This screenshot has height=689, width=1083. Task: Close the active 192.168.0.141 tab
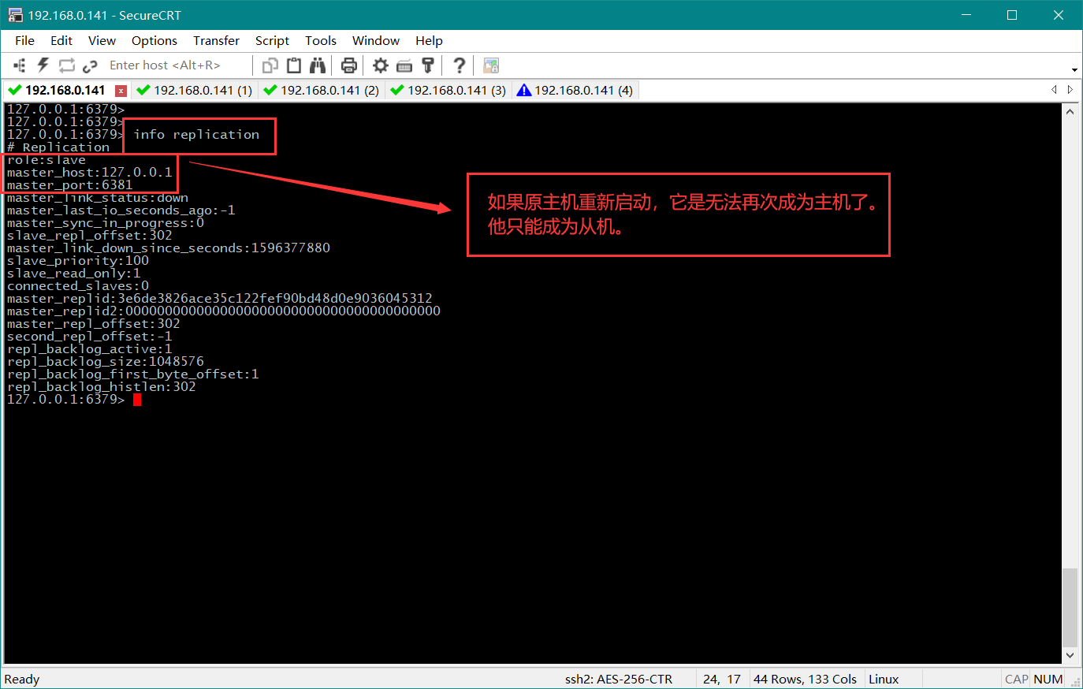(121, 91)
